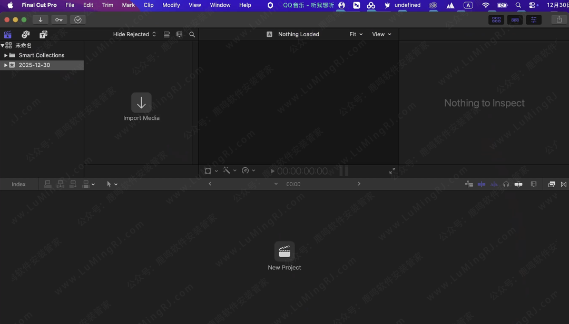Select the 2025-12-30 event
569x324 pixels.
(34, 65)
